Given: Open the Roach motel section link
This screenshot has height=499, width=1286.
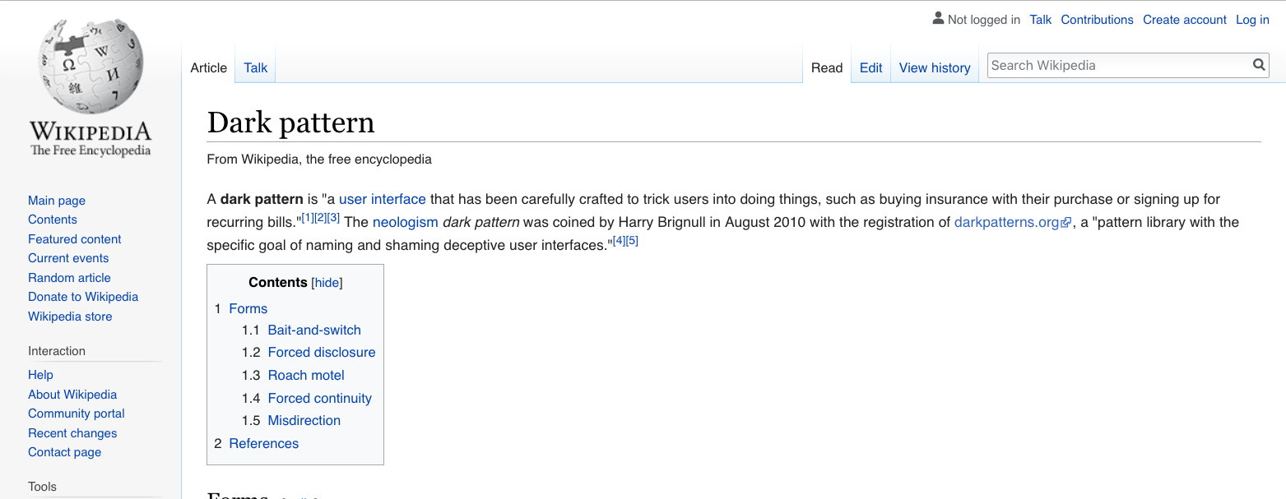Looking at the screenshot, I should point(306,375).
